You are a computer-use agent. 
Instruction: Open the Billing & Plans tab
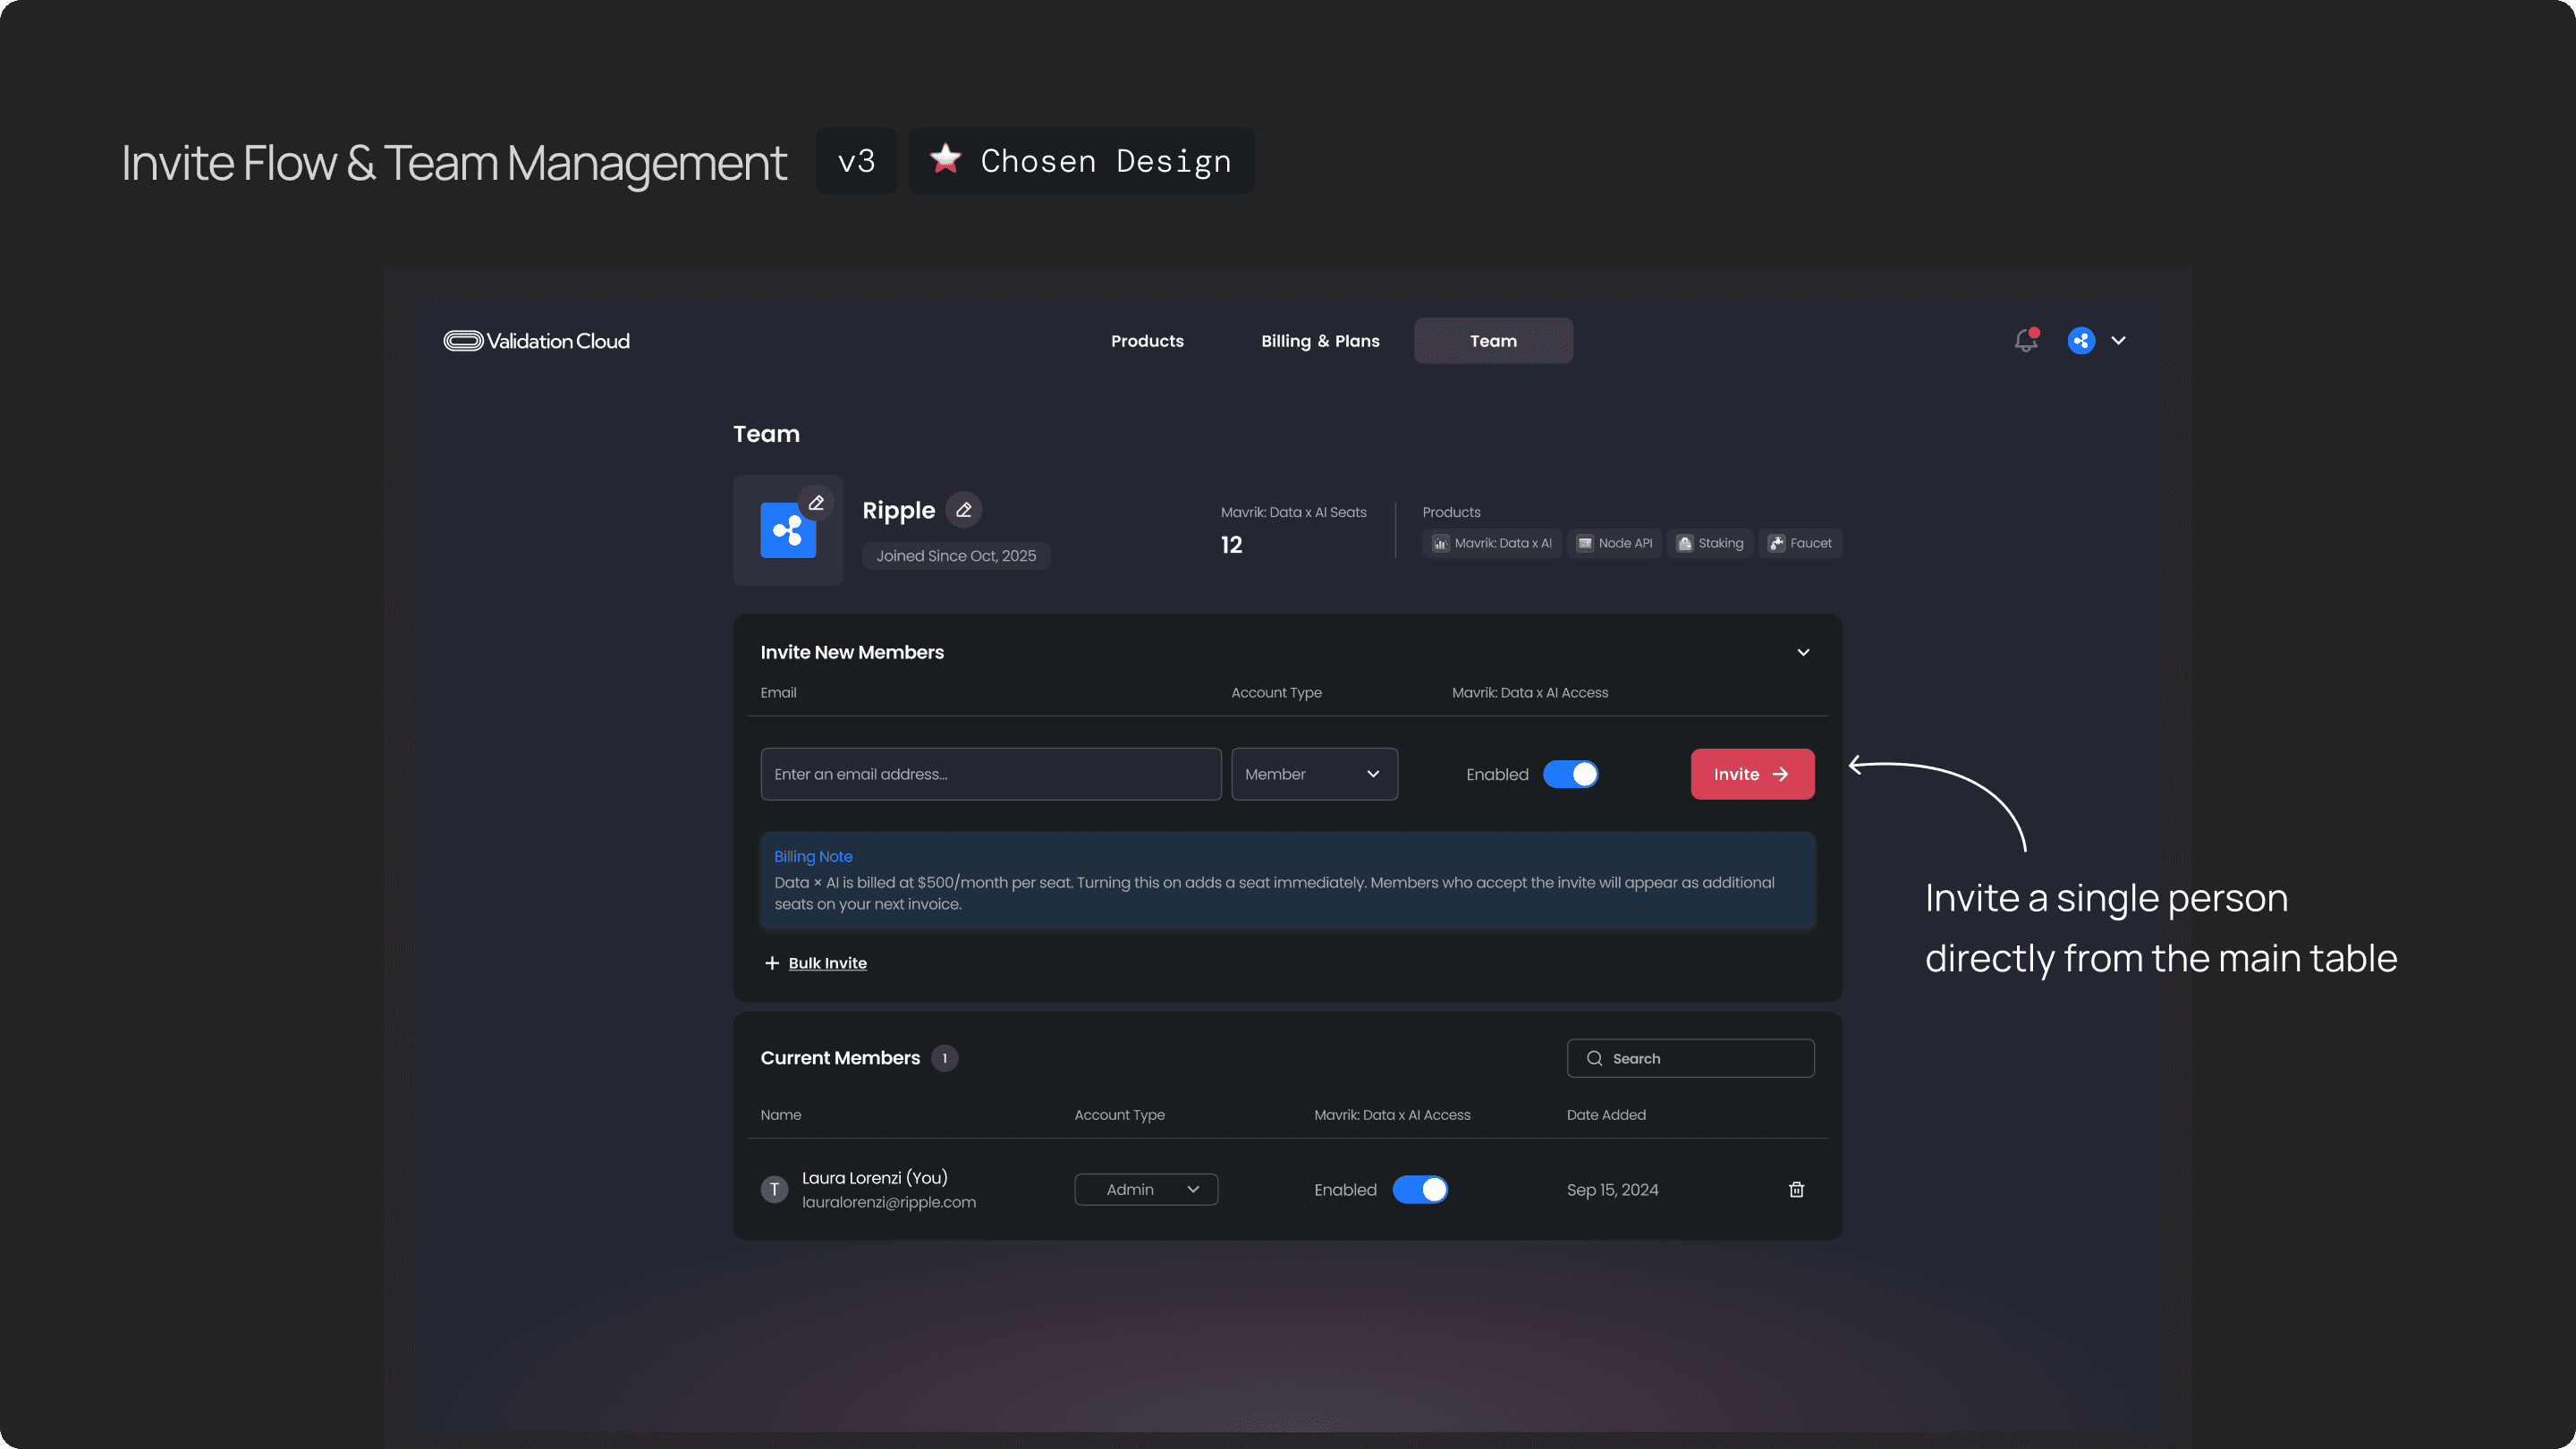coord(1320,341)
